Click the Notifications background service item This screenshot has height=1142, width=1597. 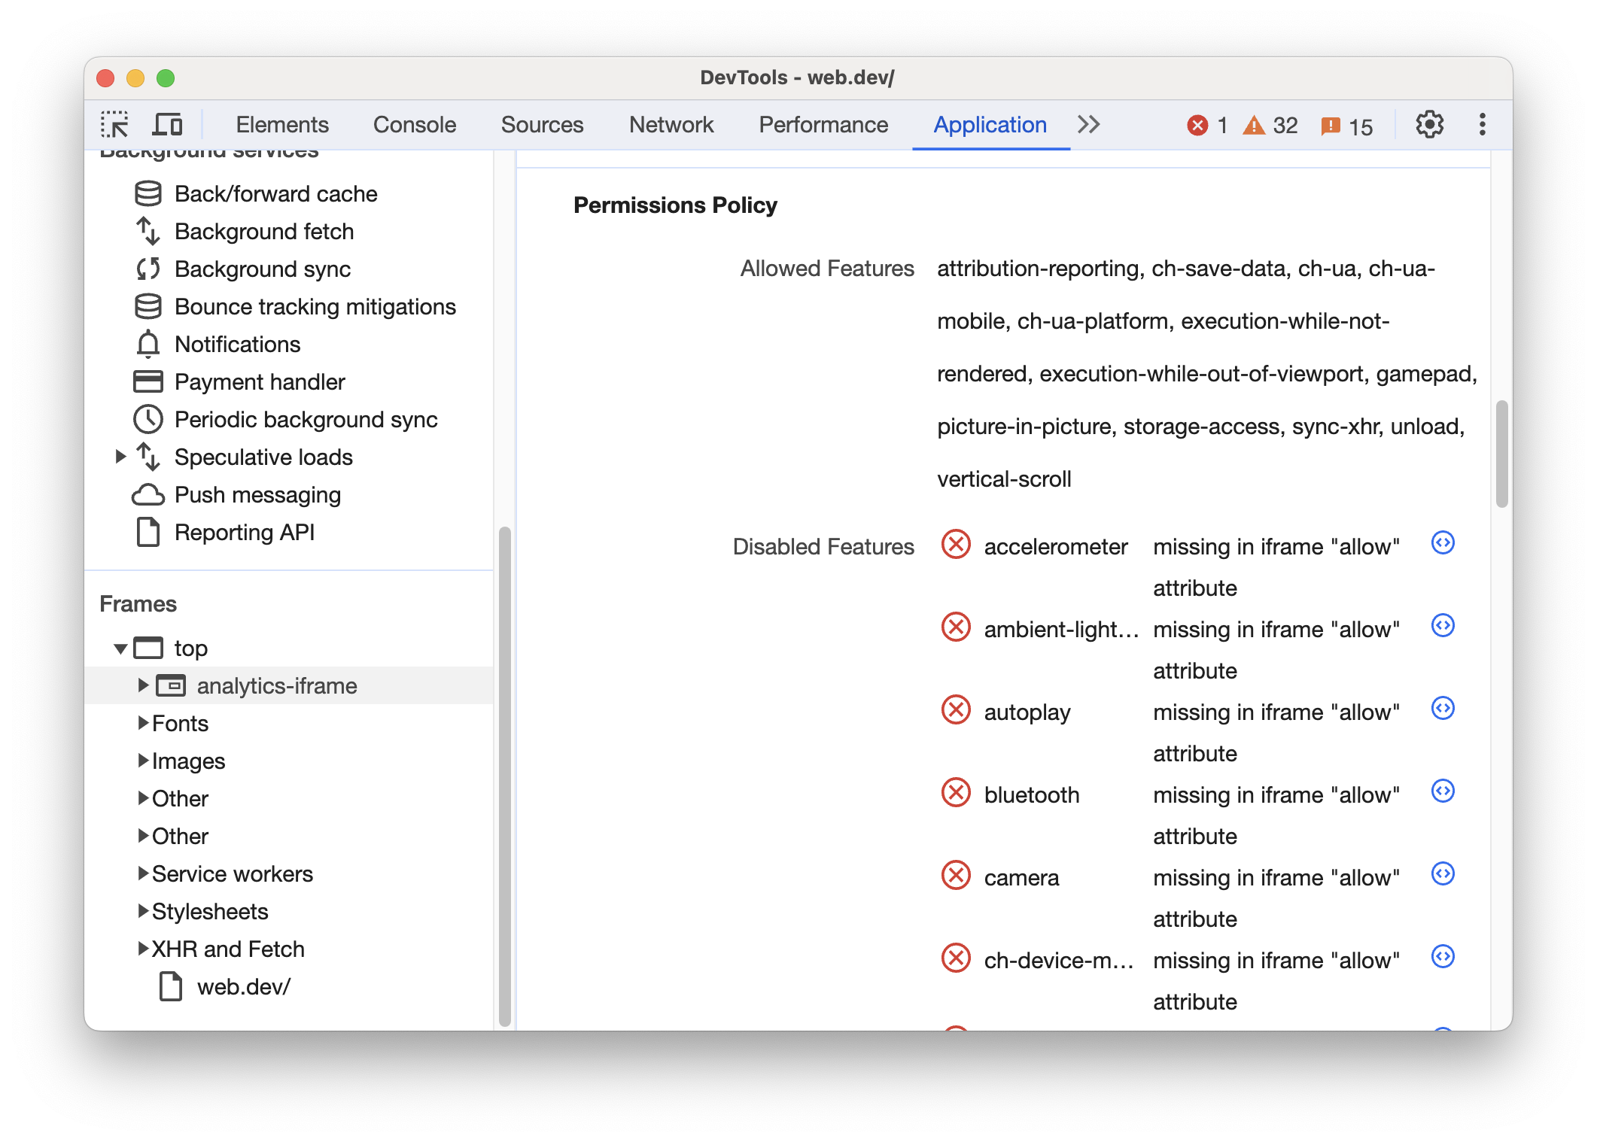[x=237, y=344]
